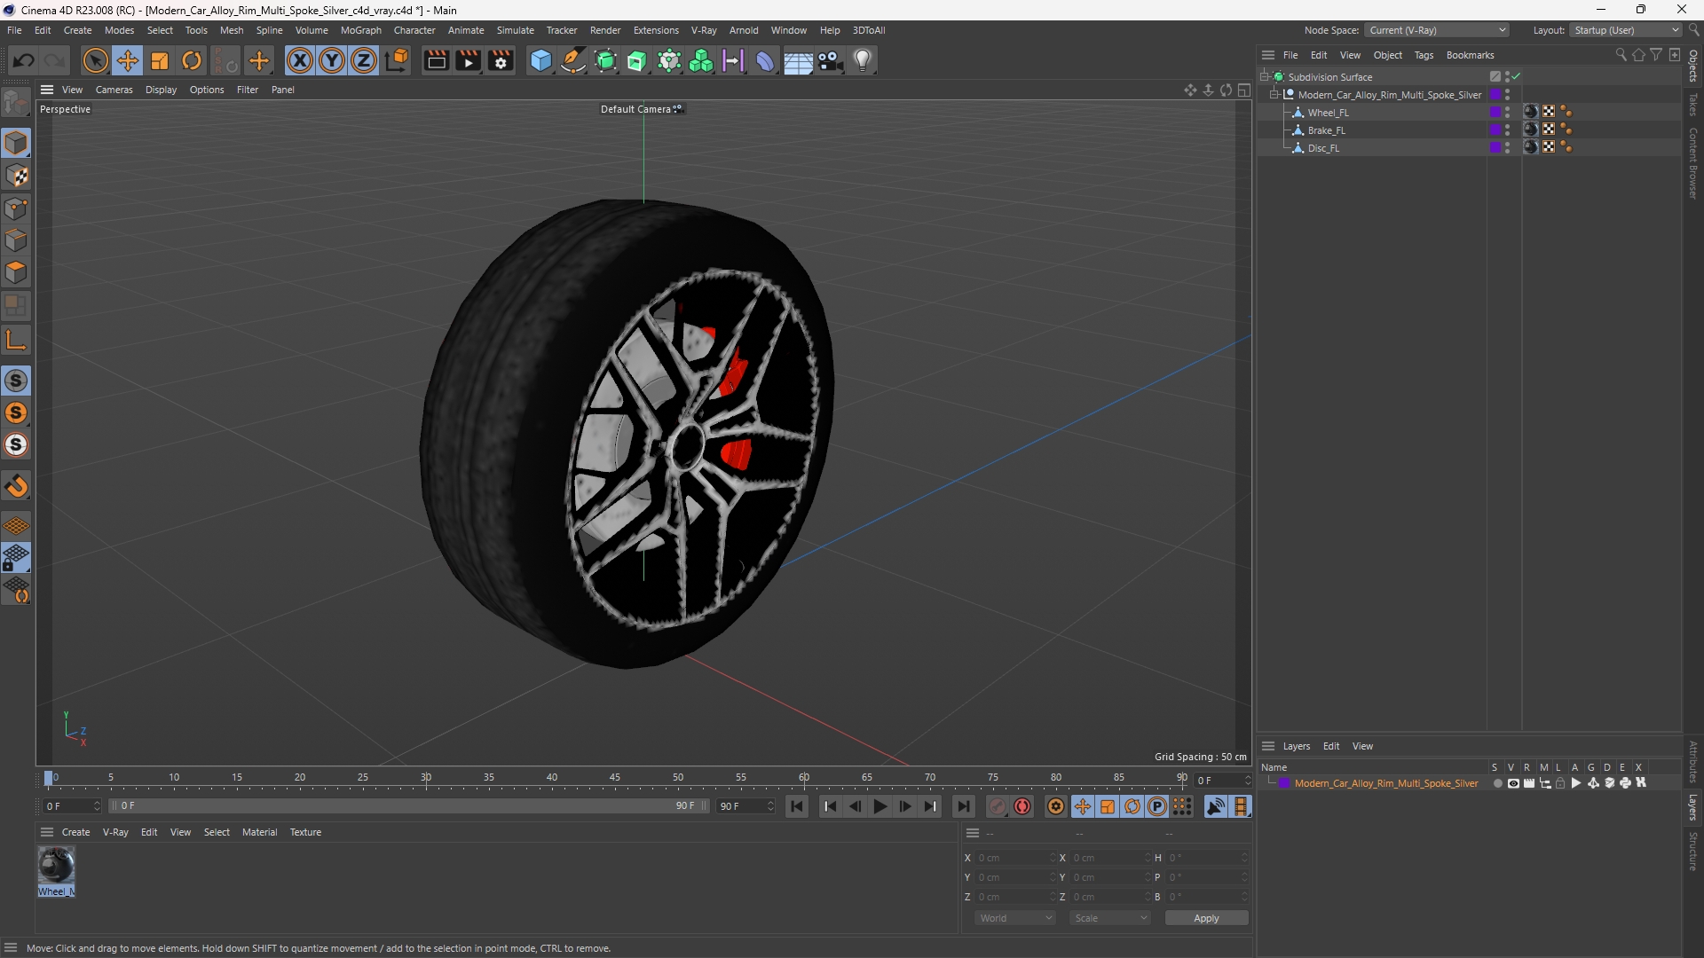Add a Subdivision Surface generator
The image size is (1704, 958).
pos(605,60)
